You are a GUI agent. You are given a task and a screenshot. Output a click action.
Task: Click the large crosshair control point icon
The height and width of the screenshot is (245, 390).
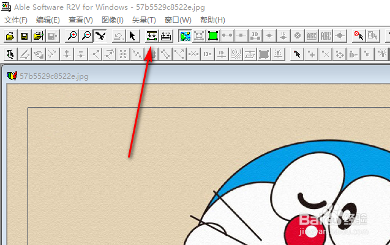click(x=340, y=36)
